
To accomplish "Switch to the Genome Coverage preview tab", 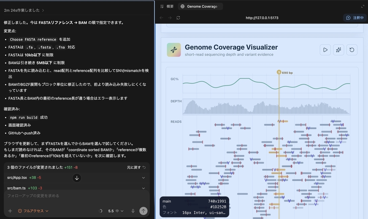I will click(200, 6).
